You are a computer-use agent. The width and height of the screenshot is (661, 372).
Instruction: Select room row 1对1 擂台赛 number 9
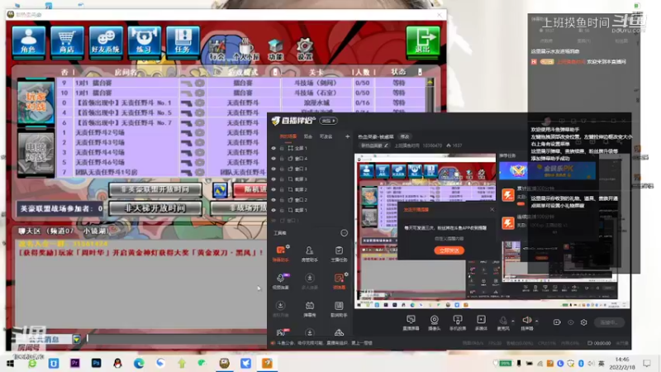(242, 83)
